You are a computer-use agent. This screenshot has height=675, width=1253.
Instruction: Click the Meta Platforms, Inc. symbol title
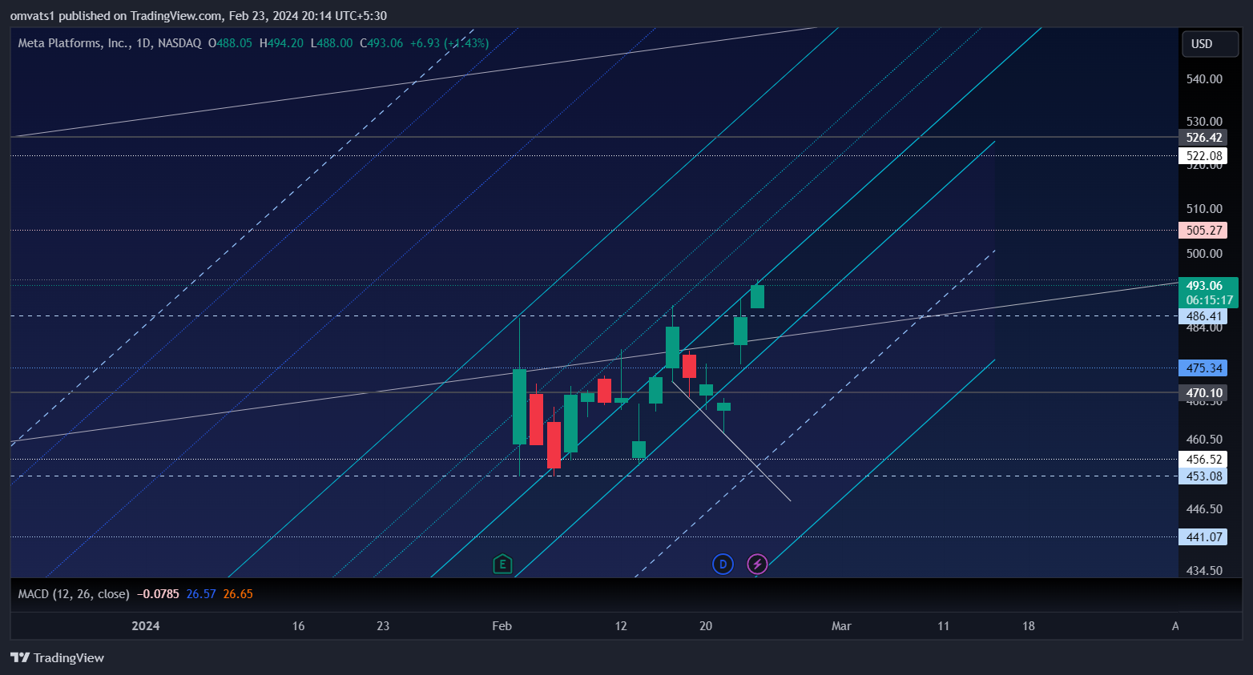[74, 43]
